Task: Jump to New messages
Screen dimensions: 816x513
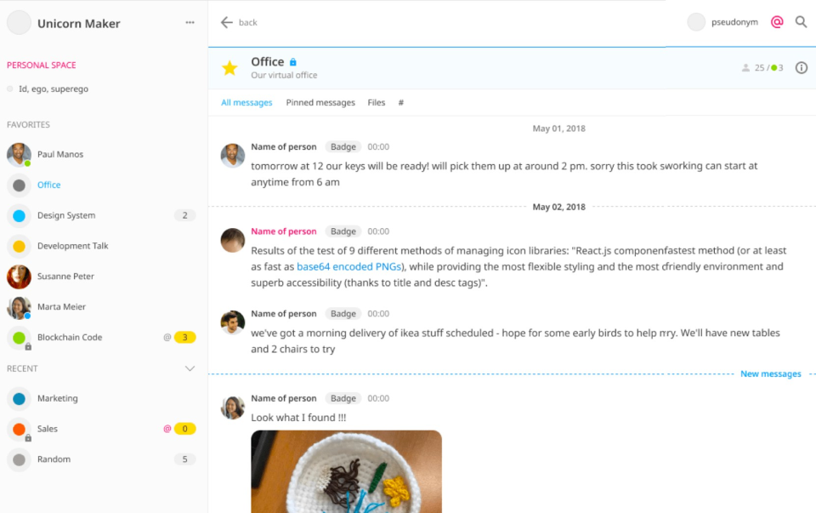Action: pyautogui.click(x=770, y=374)
